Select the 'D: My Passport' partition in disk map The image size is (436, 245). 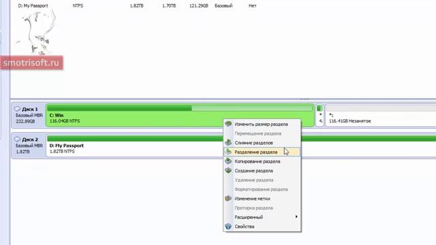click(240, 146)
